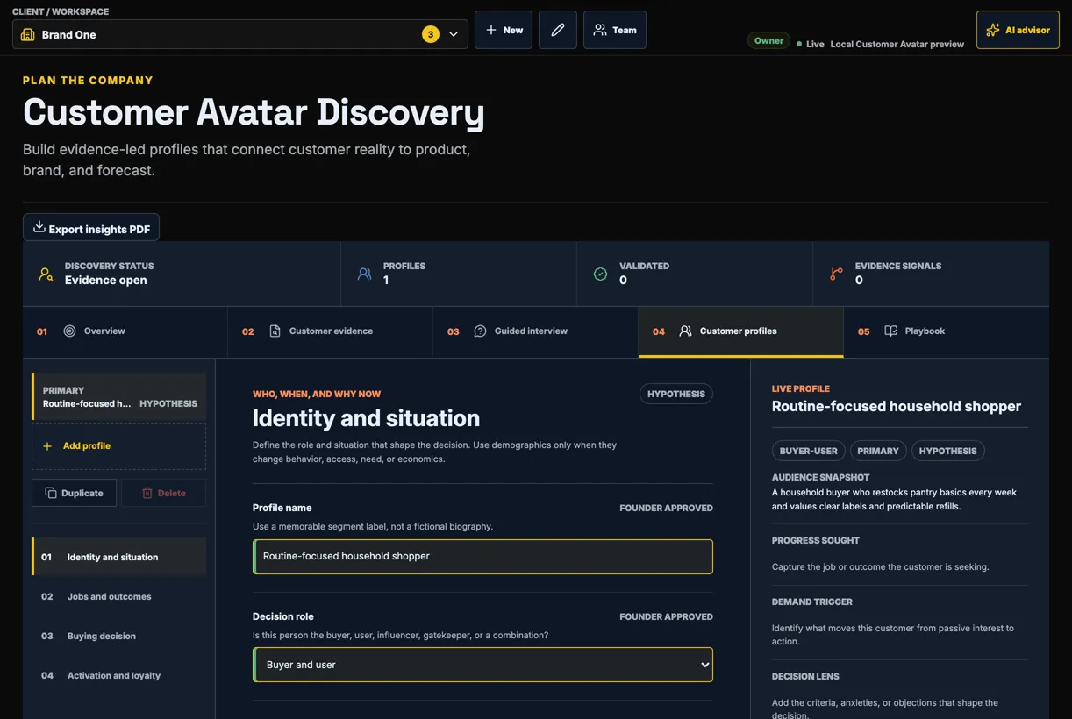Switch to the Overview tab

(x=125, y=331)
